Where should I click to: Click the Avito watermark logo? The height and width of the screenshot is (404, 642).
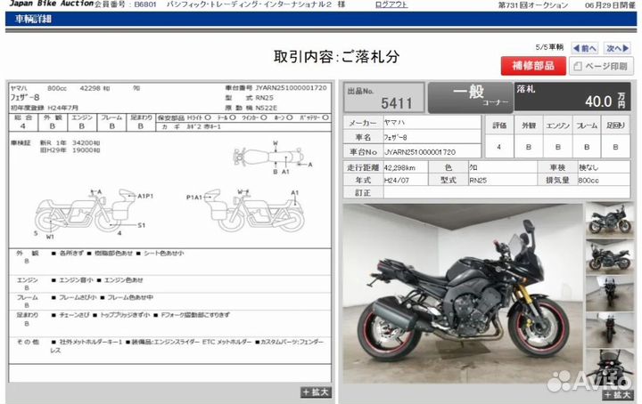[x=588, y=382]
